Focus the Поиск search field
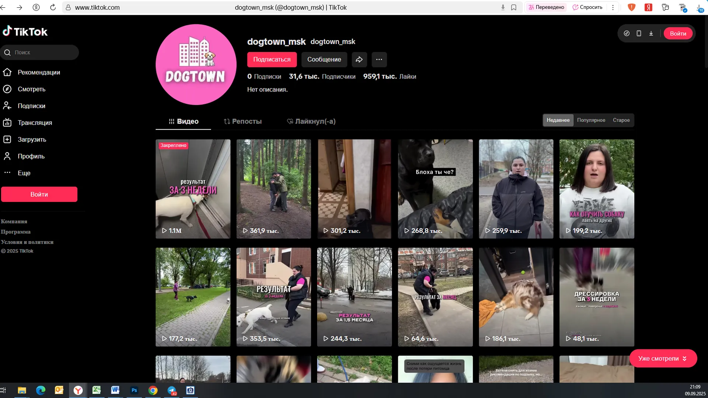Viewport: 708px width, 398px height. coord(39,52)
